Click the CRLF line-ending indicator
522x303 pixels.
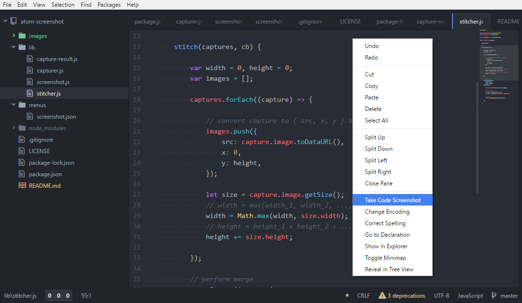point(364,296)
